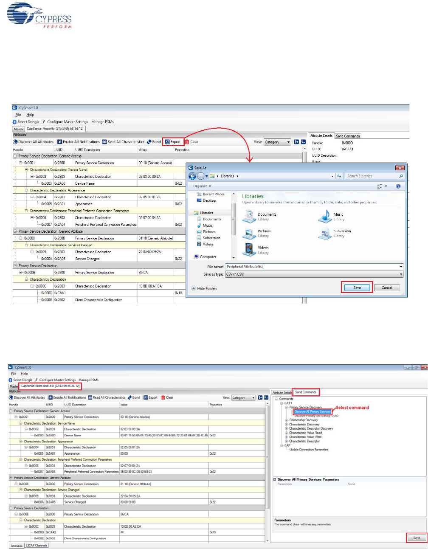Select Send Commands tab in lower CySmart window
Screen dimensions: 428x549
point(306,392)
